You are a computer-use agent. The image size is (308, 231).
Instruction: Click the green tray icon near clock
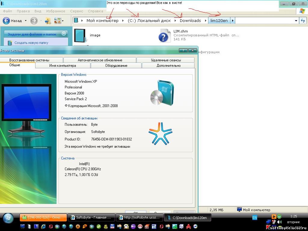pyautogui.click(x=279, y=217)
